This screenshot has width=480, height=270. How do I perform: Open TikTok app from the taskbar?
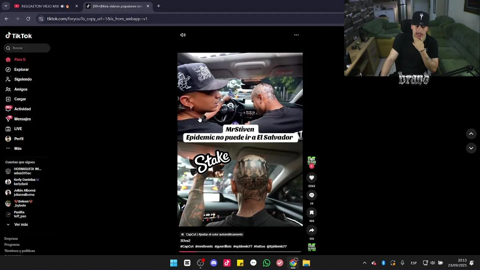[x=227, y=263]
